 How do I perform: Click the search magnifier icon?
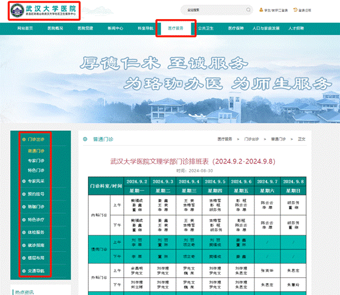click(248, 10)
